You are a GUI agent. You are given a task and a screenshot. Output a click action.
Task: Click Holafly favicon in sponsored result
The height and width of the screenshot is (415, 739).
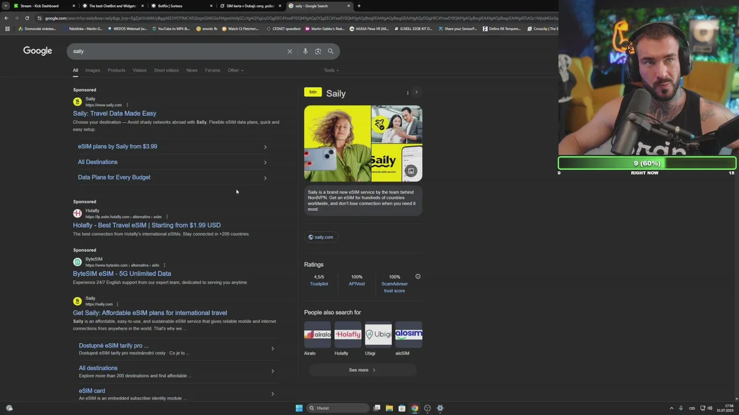[x=77, y=213]
